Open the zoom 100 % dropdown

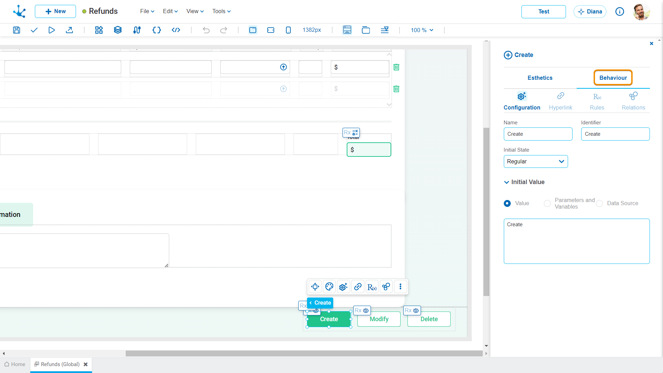(x=422, y=30)
